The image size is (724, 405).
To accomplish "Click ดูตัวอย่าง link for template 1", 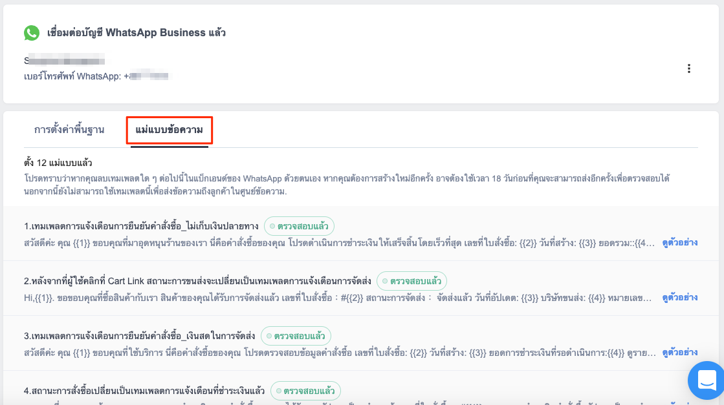I will 679,242.
